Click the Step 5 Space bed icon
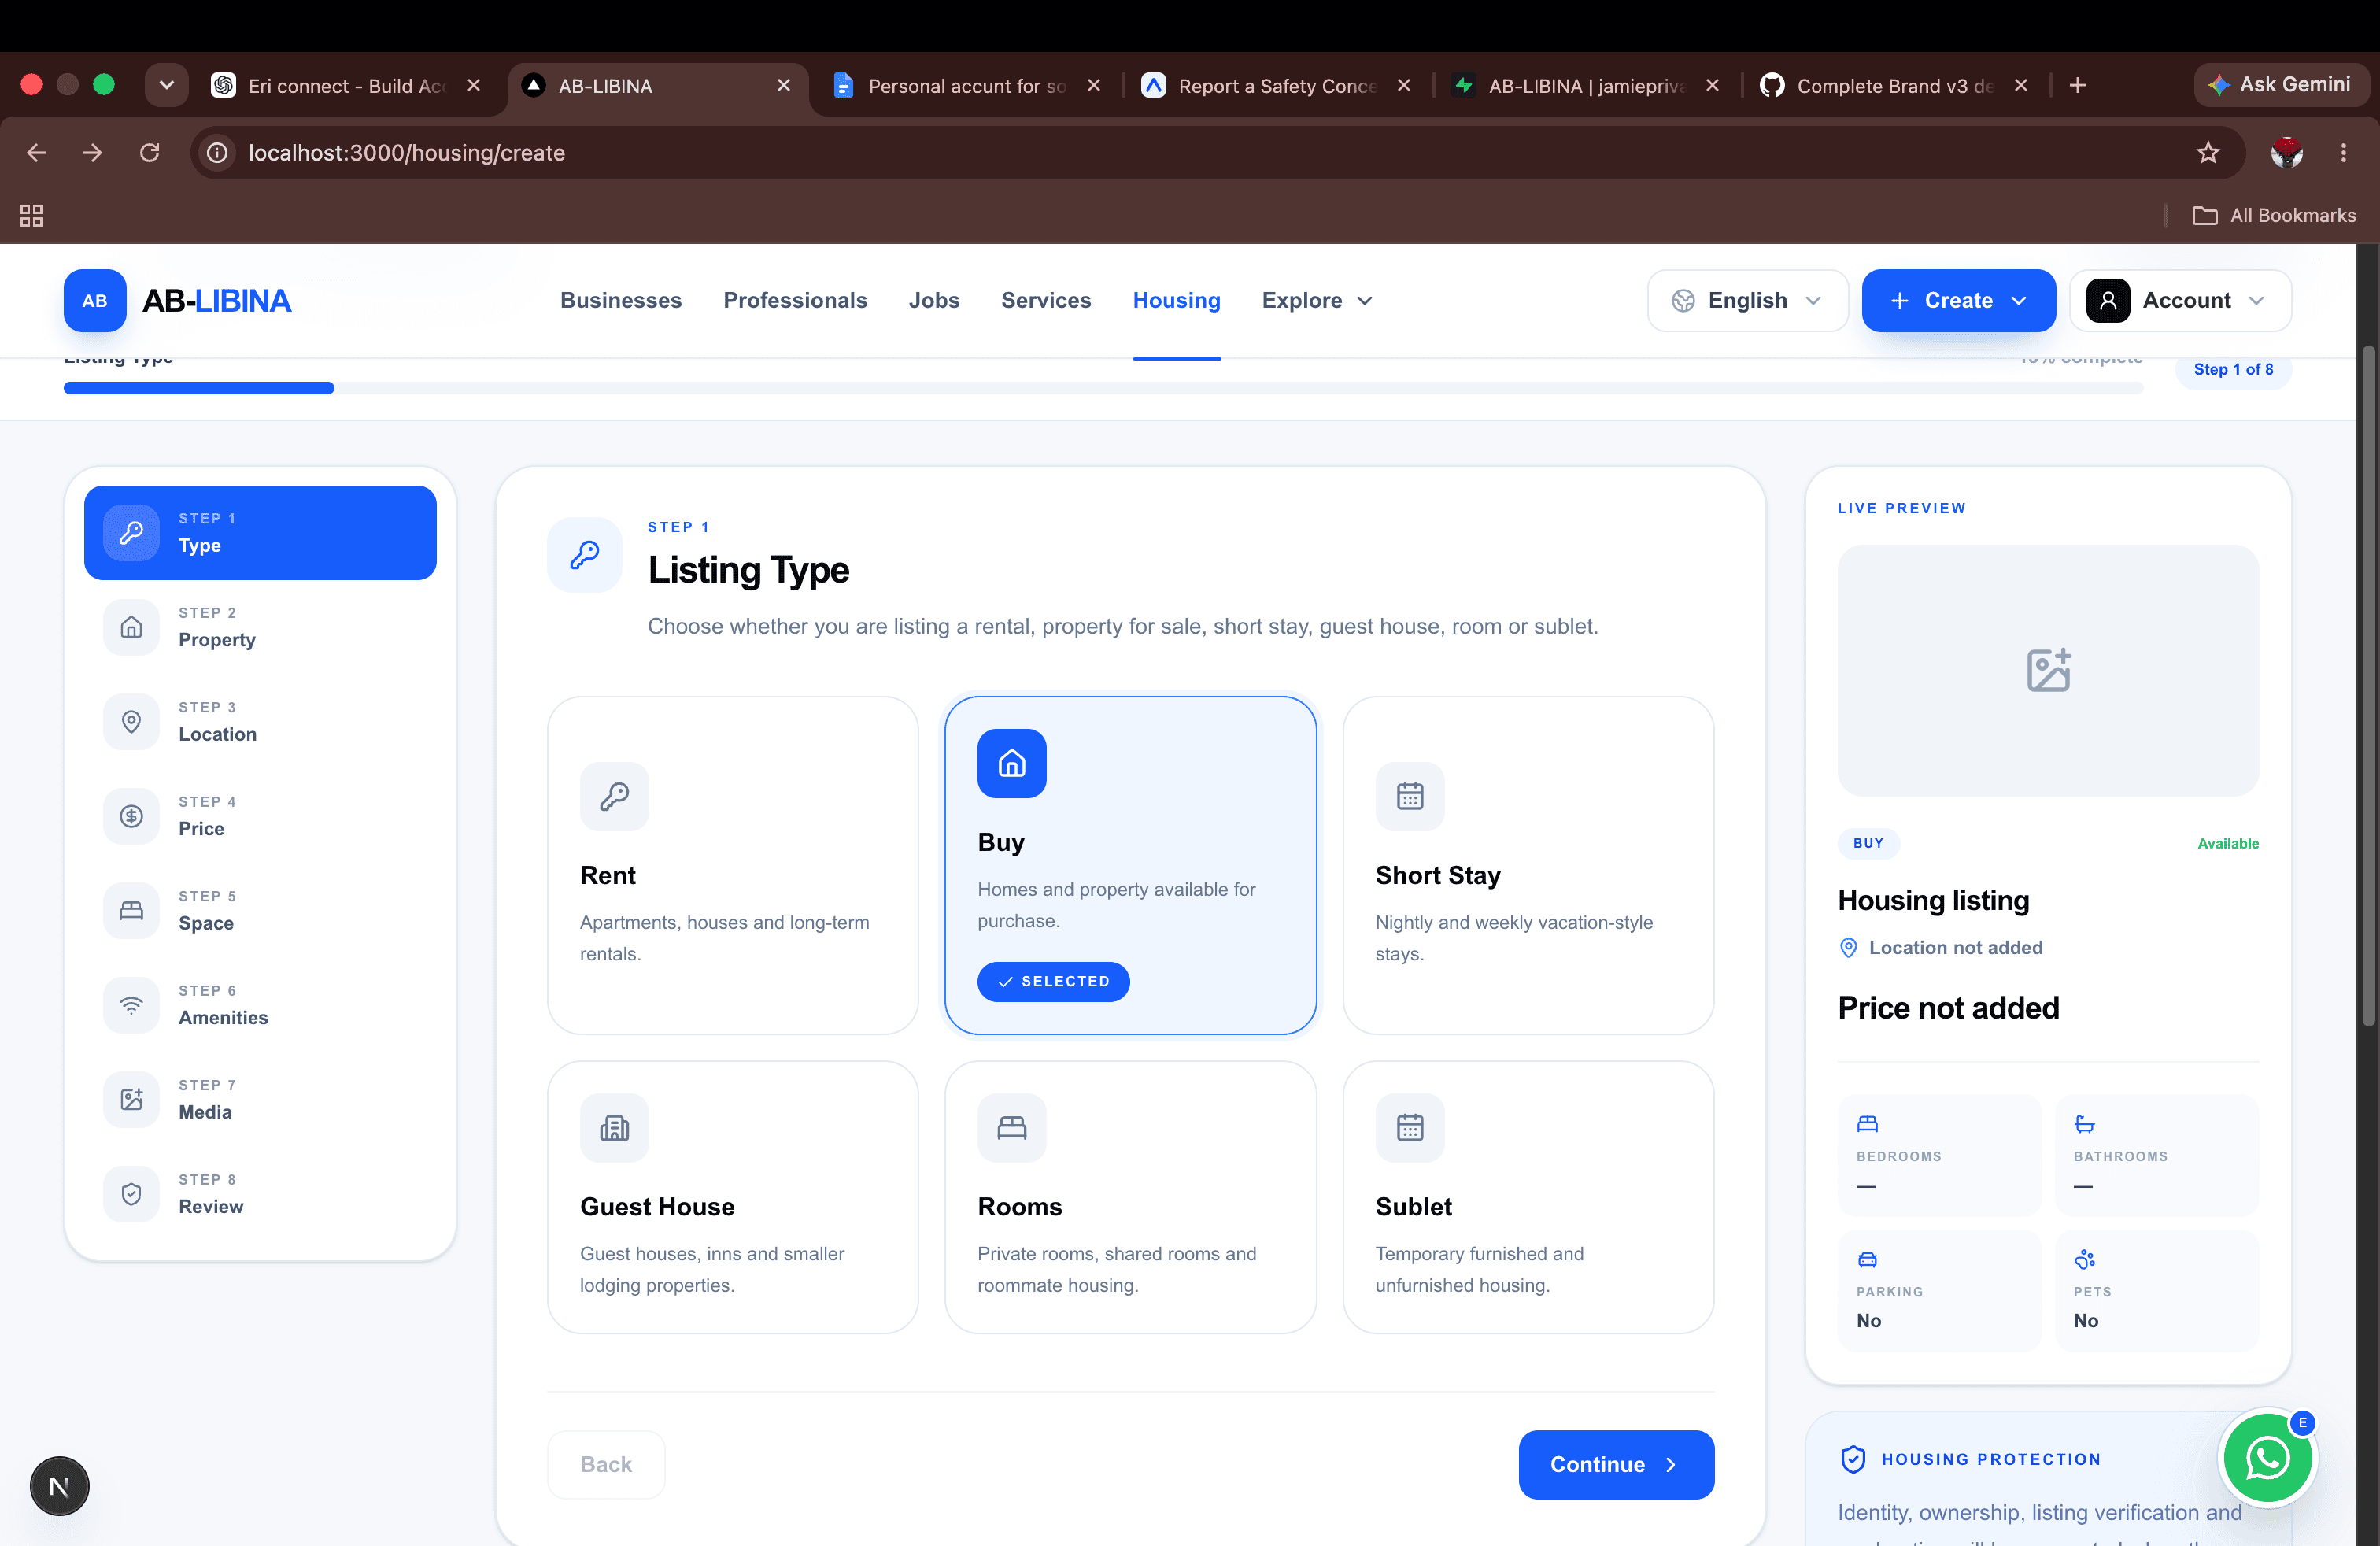 tap(131, 910)
